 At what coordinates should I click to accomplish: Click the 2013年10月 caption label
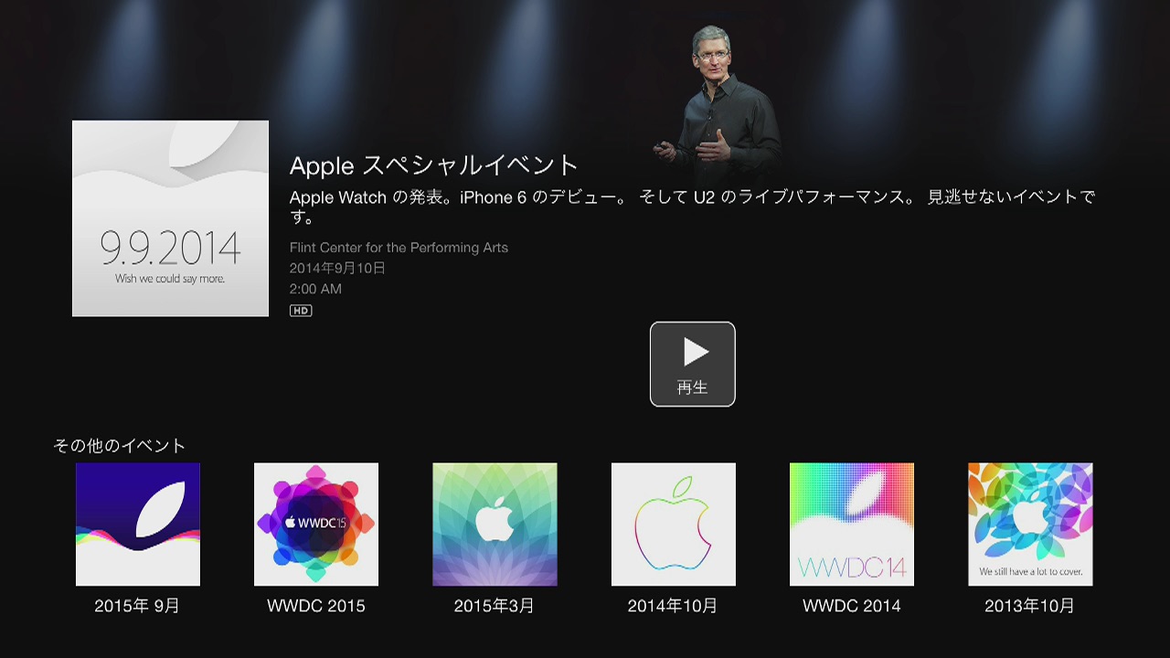coord(1030,606)
